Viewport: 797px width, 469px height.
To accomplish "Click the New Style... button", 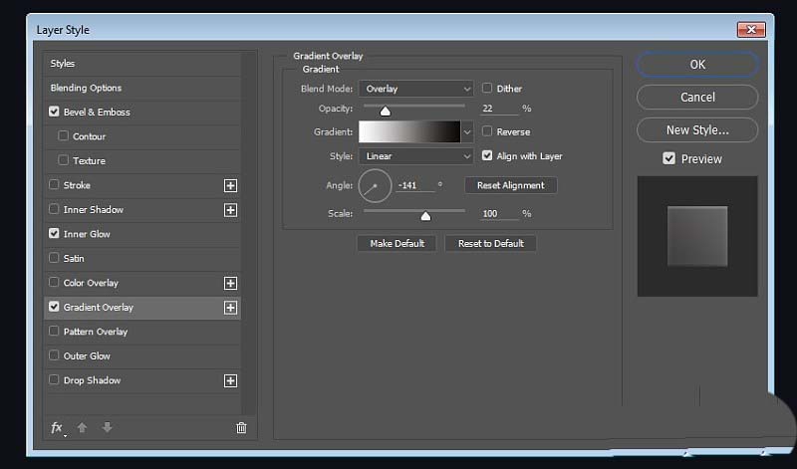I will click(x=697, y=130).
